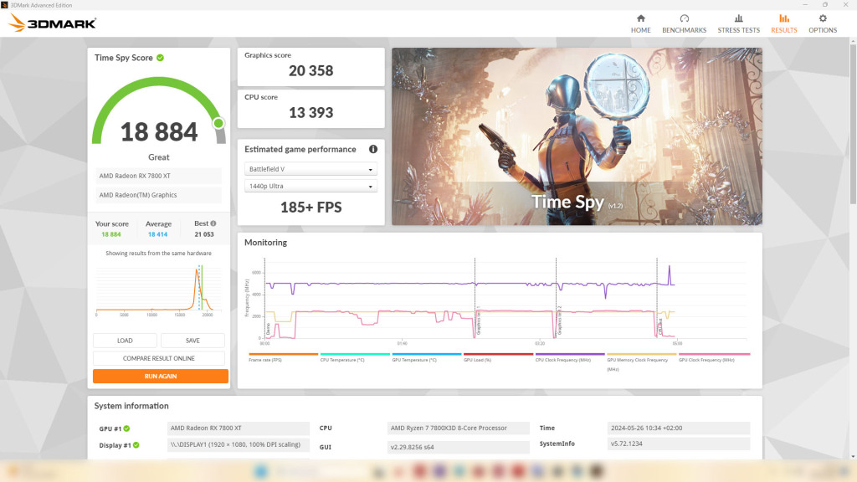Click the orange RUN AGAIN button
The height and width of the screenshot is (482, 857).
click(x=160, y=376)
